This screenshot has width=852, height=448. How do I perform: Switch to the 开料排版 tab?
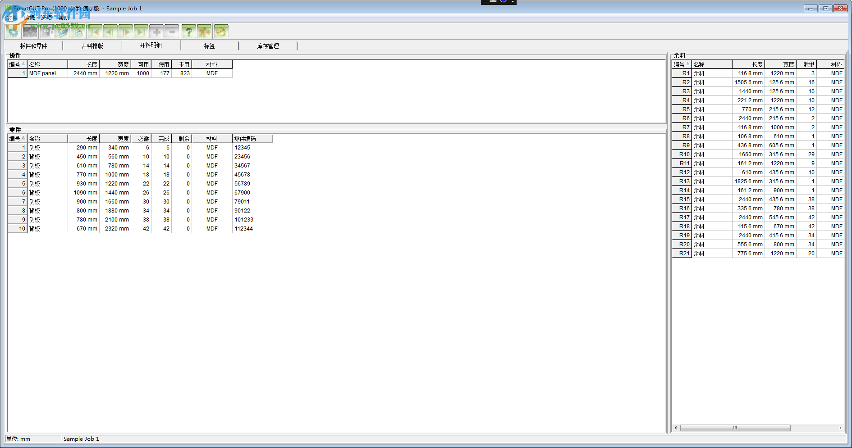(x=92, y=46)
